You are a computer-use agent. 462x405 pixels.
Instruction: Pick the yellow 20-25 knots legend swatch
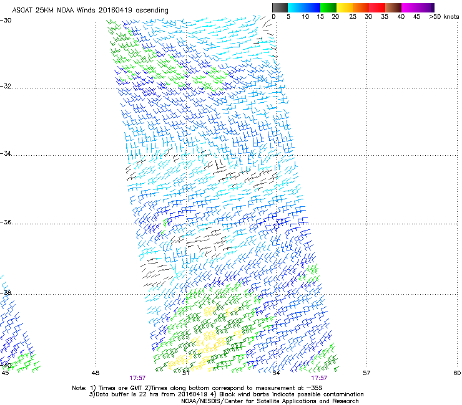tap(345, 7)
